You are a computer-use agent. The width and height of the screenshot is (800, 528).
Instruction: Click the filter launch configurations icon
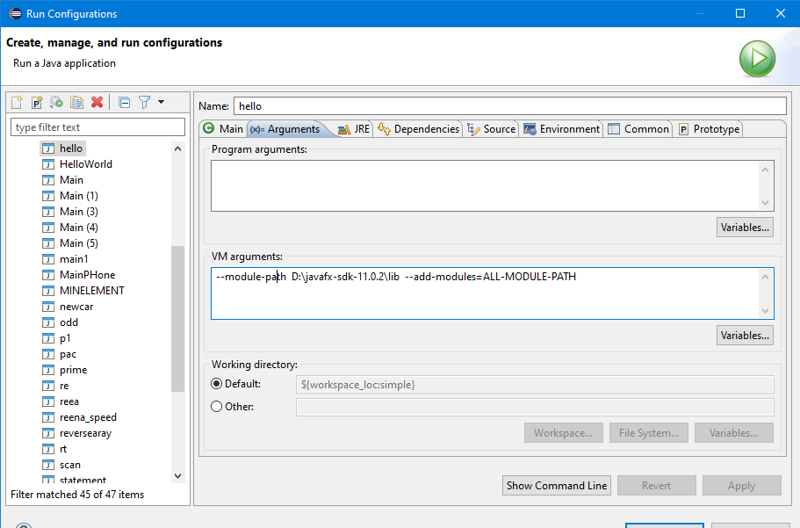(143, 102)
